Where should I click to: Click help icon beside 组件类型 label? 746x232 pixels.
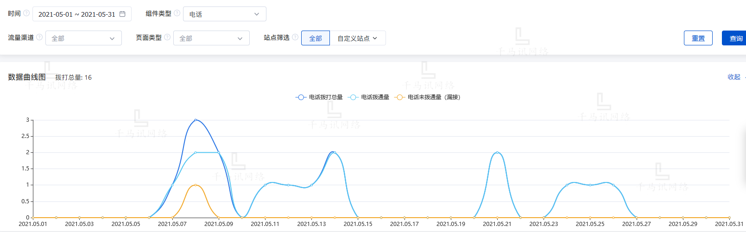(x=177, y=13)
